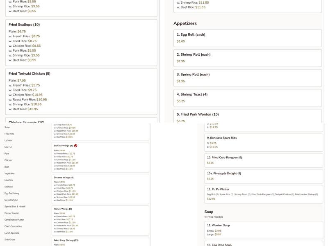The width and height of the screenshot is (328, 246).
Task: Jump to the Chef's Specialties category
Action: point(13,226)
